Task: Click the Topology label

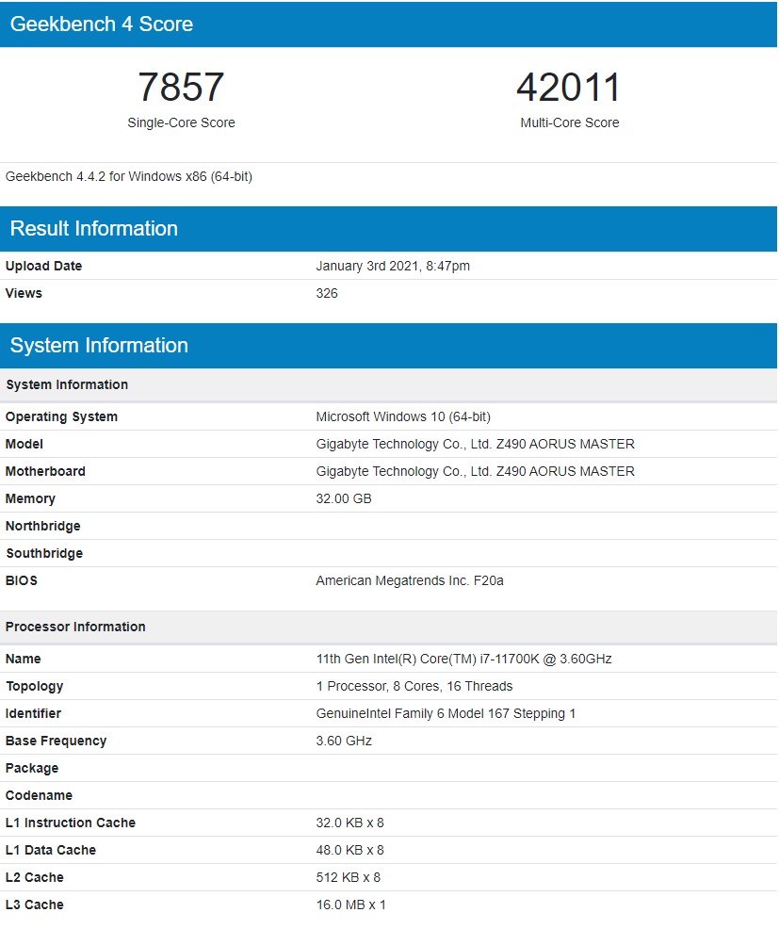Action: pyautogui.click(x=34, y=686)
